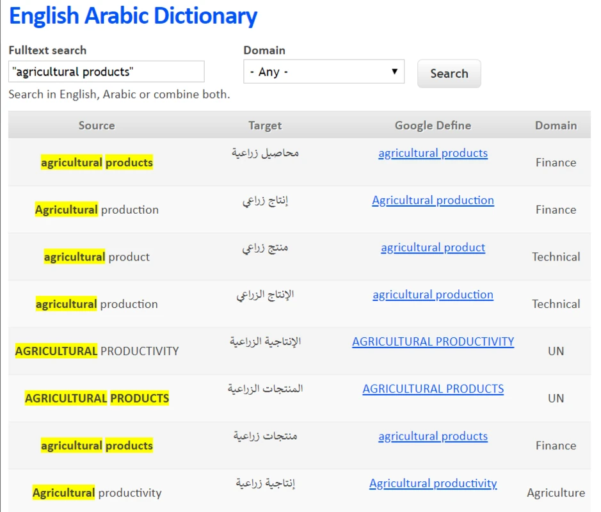The width and height of the screenshot is (601, 512).
Task: Click the source cell AGRICULTURAL PRODUCTS in uppercase
Action: (97, 398)
